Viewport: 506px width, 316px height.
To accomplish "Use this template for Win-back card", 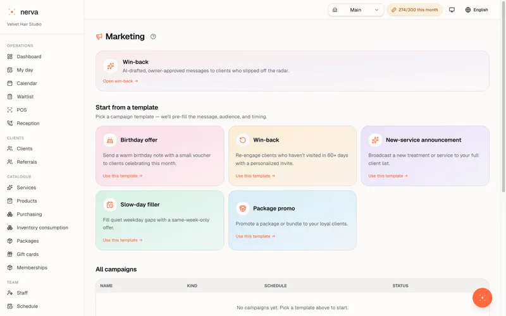I will coord(256,176).
